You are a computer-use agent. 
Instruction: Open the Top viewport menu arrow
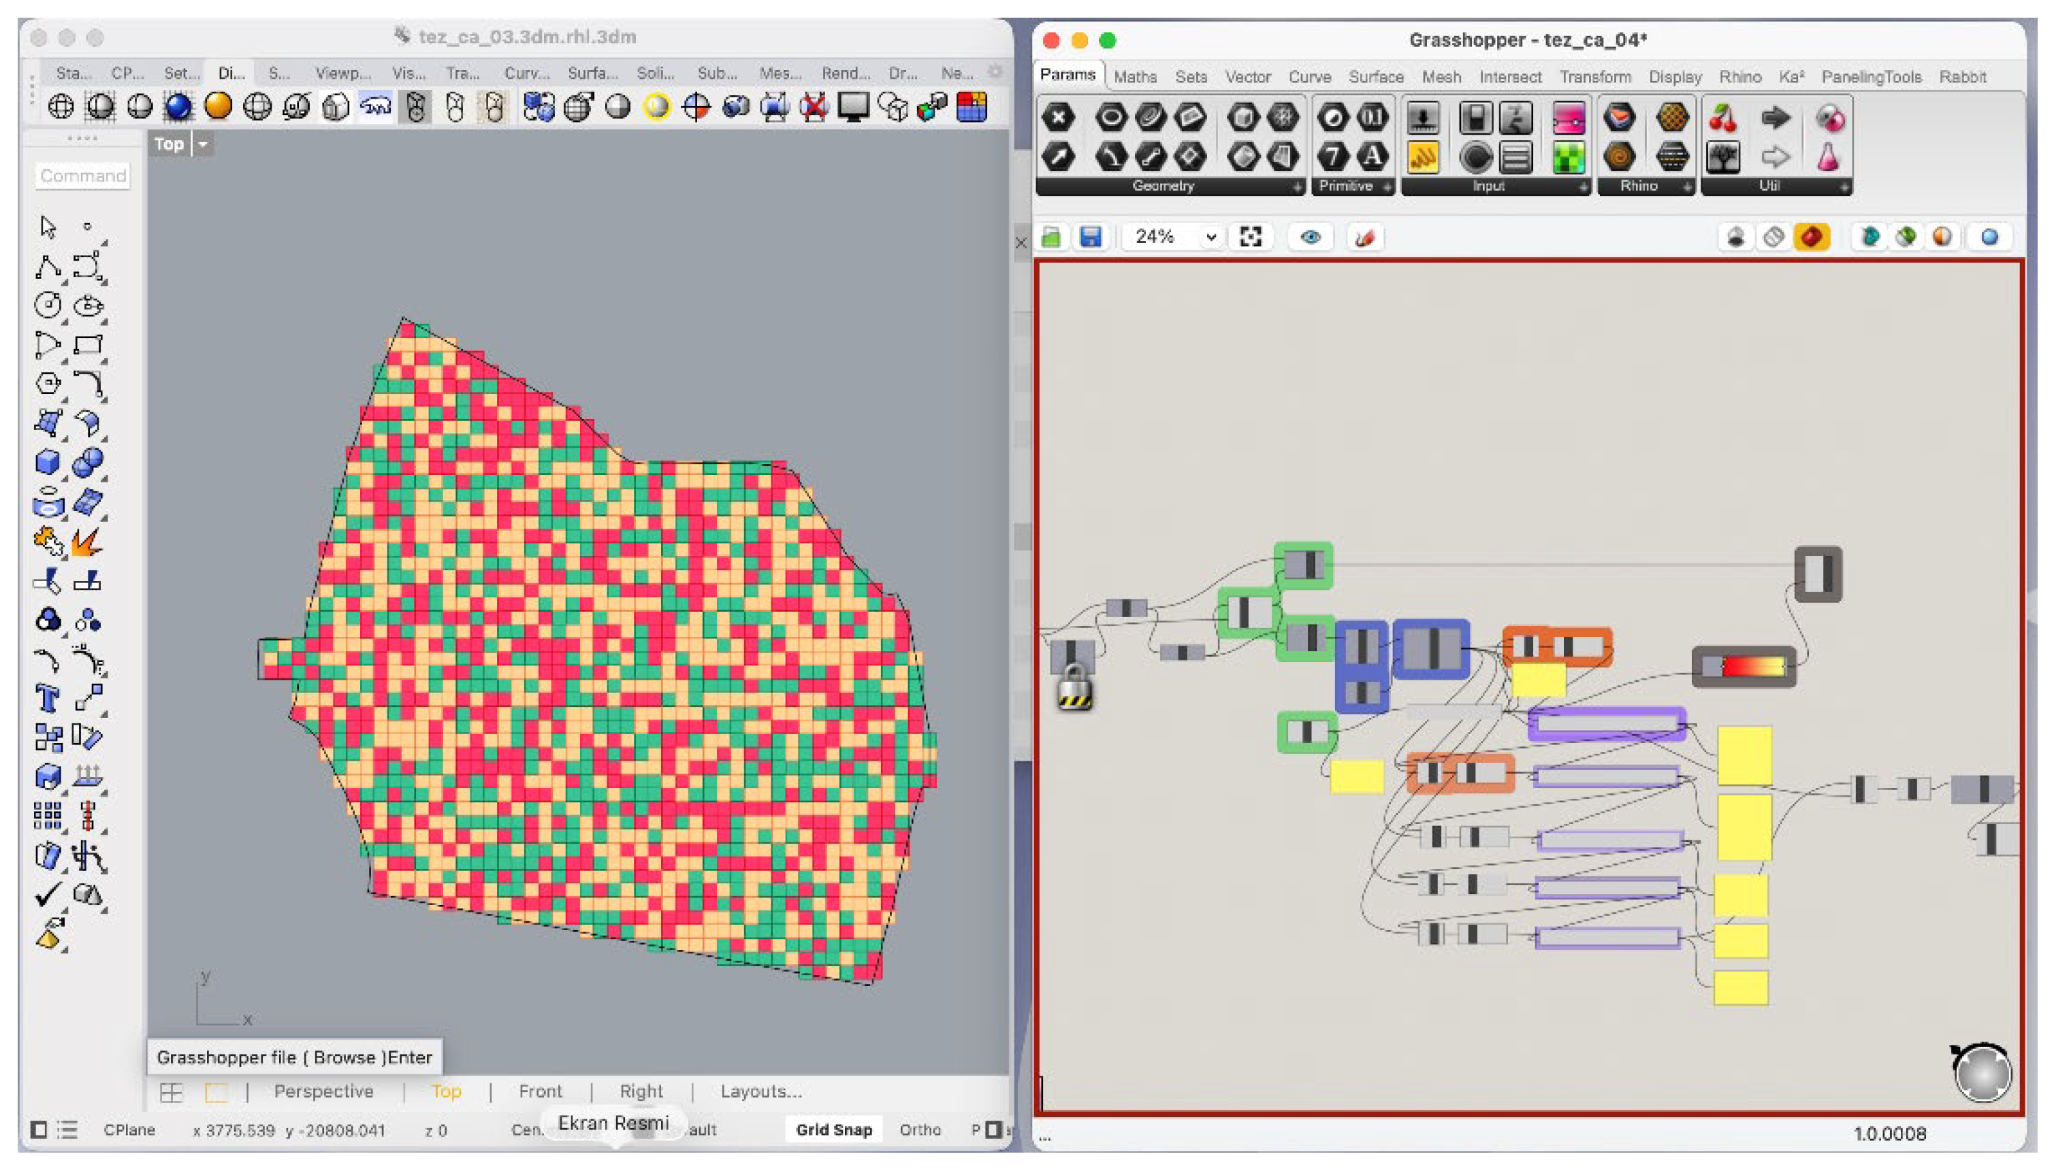click(x=203, y=145)
